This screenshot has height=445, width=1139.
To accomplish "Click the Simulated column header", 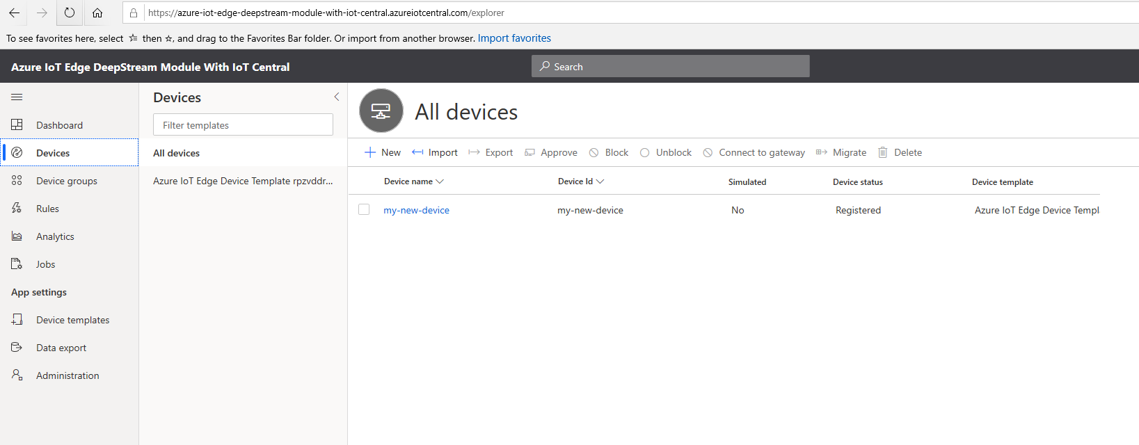I will [x=747, y=182].
